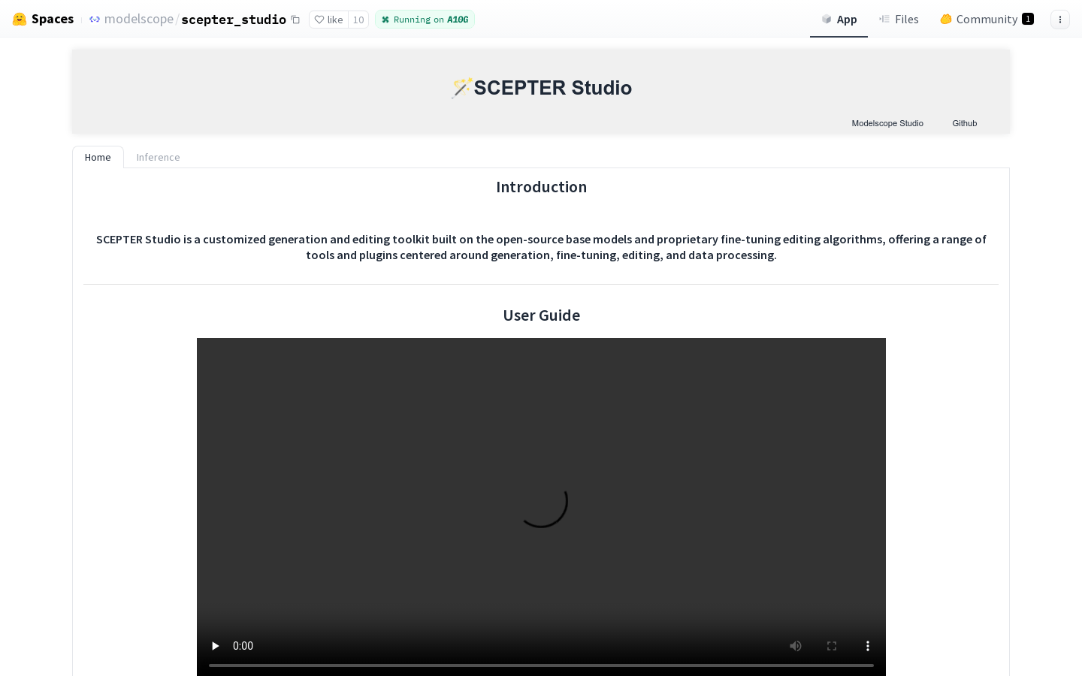Switch to the Inference tab
The width and height of the screenshot is (1082, 676).
click(158, 157)
